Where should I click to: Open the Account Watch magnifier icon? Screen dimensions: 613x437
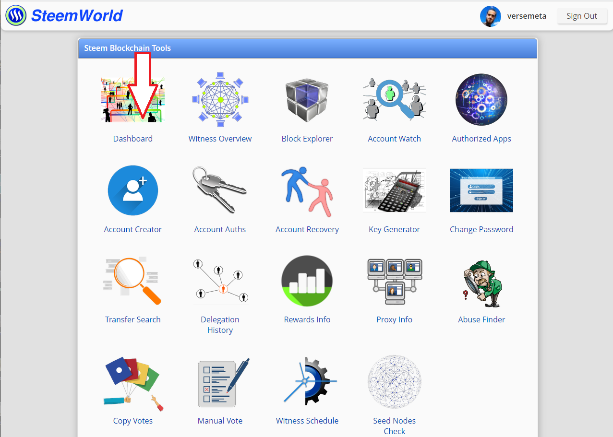tap(395, 99)
